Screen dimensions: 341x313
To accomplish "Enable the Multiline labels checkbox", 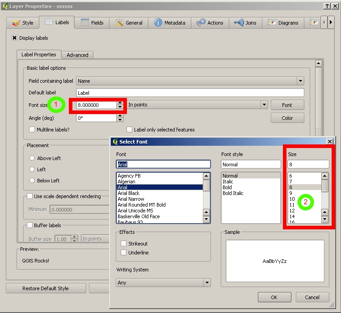I will (x=32, y=130).
